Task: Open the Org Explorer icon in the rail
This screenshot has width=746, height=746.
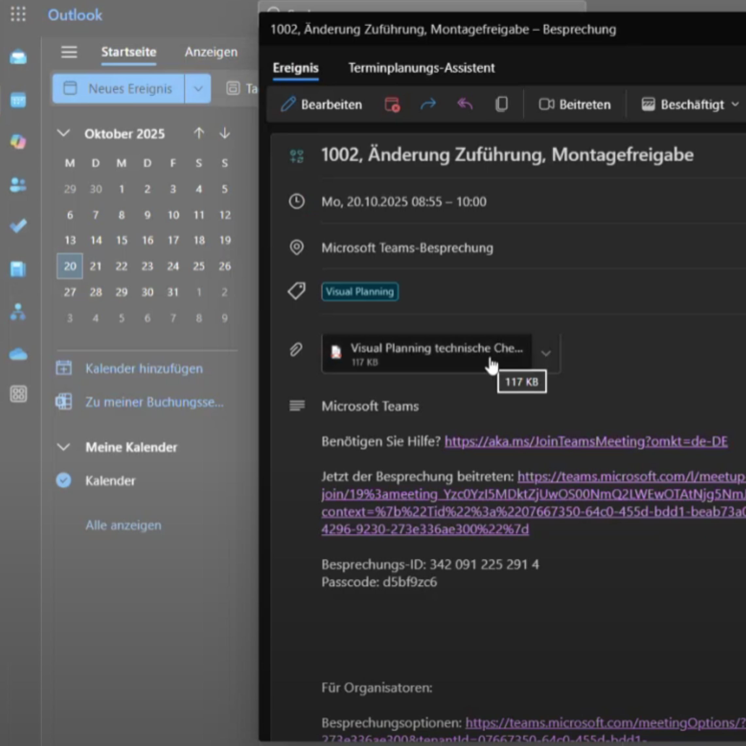Action: [x=18, y=312]
